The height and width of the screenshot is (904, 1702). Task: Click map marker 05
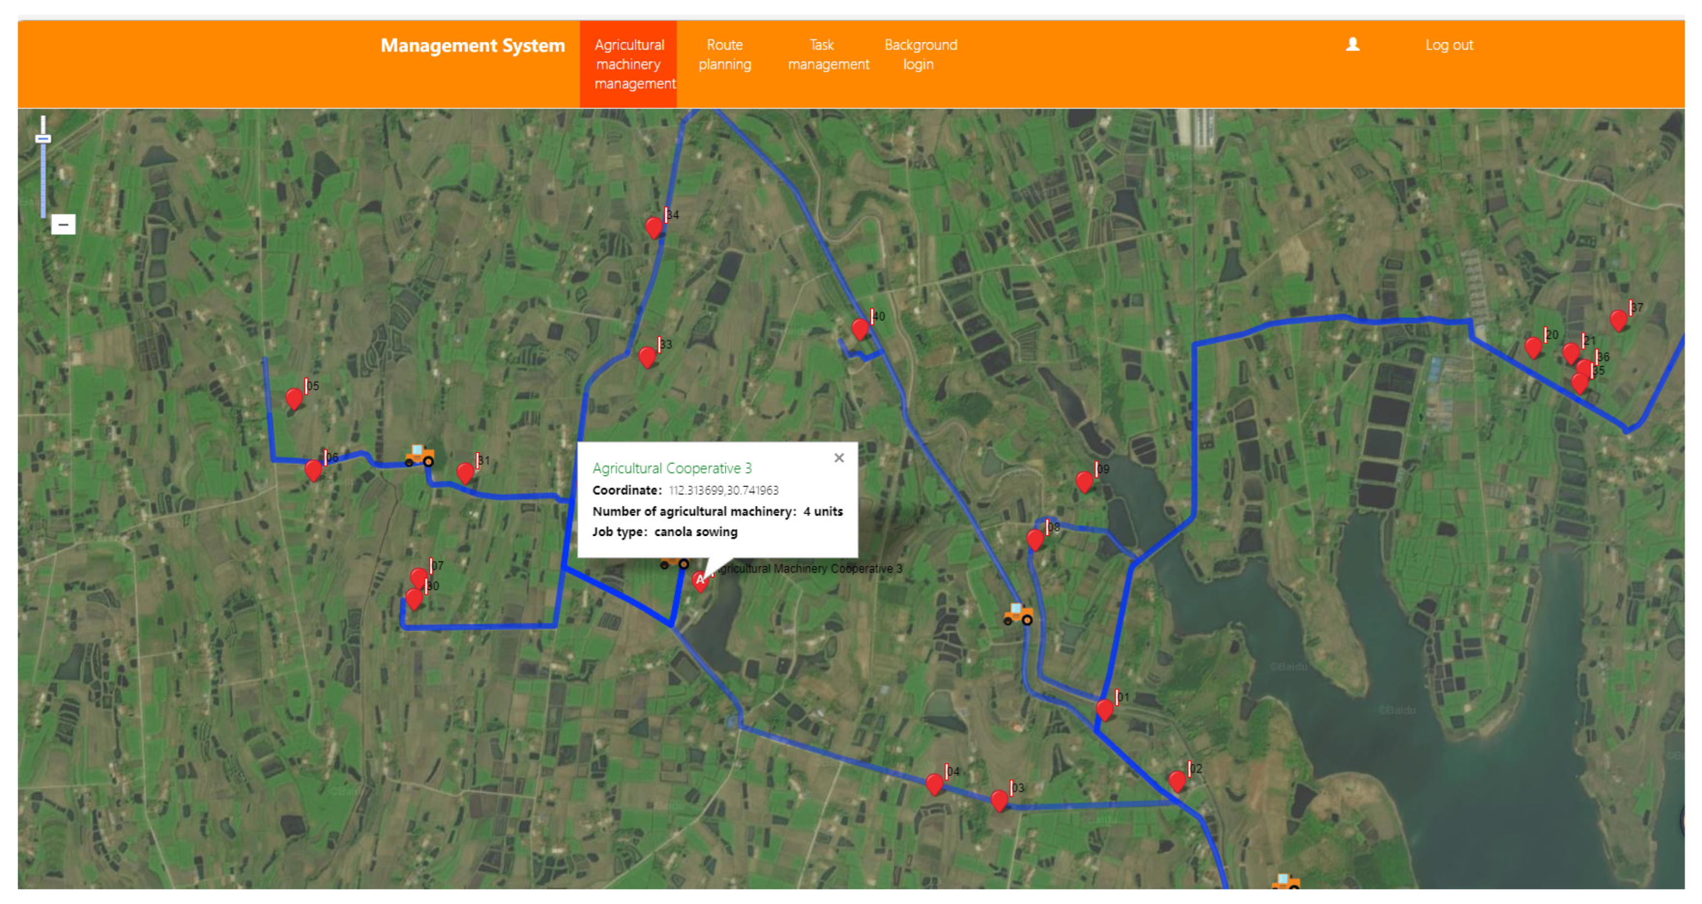(294, 398)
